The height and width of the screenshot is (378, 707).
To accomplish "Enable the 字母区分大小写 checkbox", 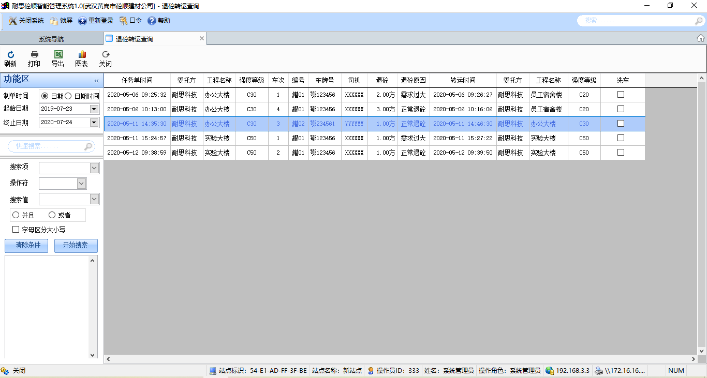I will [x=16, y=230].
